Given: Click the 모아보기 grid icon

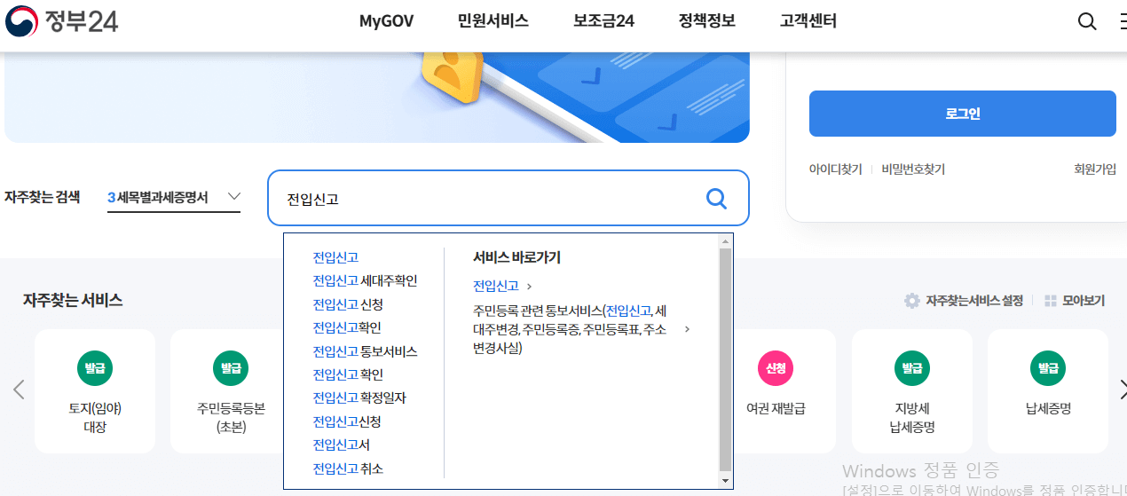Looking at the screenshot, I should coord(1051,301).
